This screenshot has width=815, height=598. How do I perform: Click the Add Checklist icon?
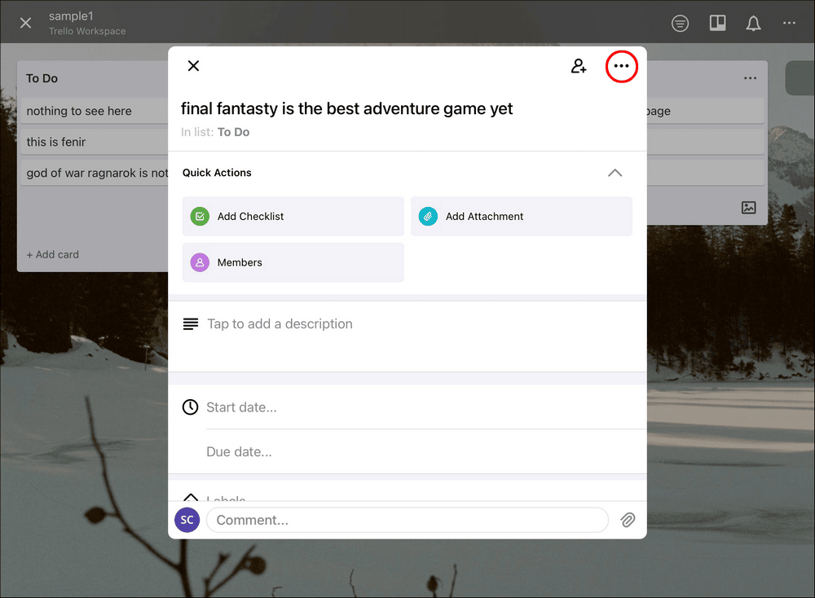[x=199, y=216]
